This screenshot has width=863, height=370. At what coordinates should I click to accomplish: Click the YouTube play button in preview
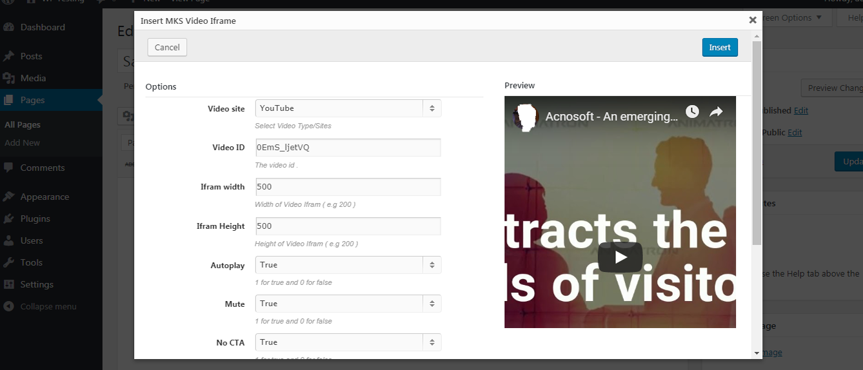pos(620,257)
